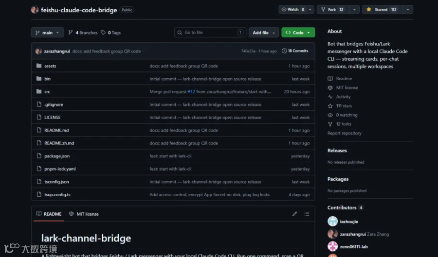Click the eye icon next to 0 watching
Image resolution: width=438 pixels, height=257 pixels.
tap(330, 115)
